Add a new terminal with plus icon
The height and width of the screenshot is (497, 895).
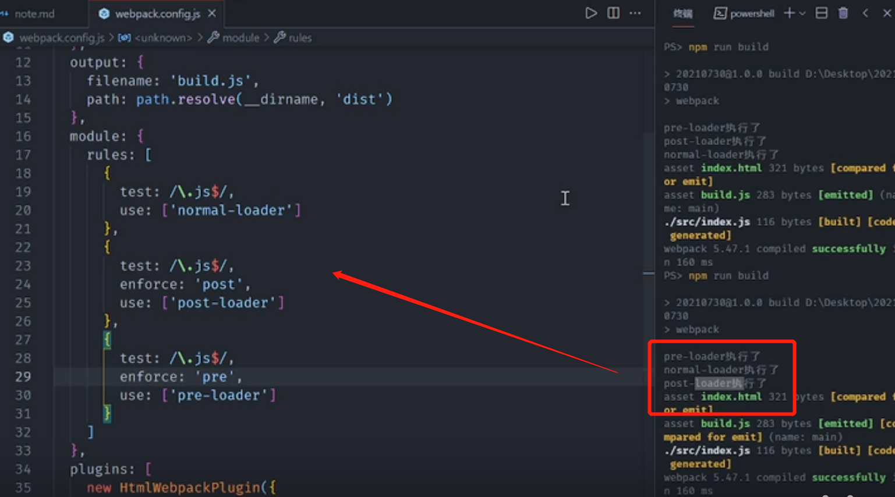(789, 13)
